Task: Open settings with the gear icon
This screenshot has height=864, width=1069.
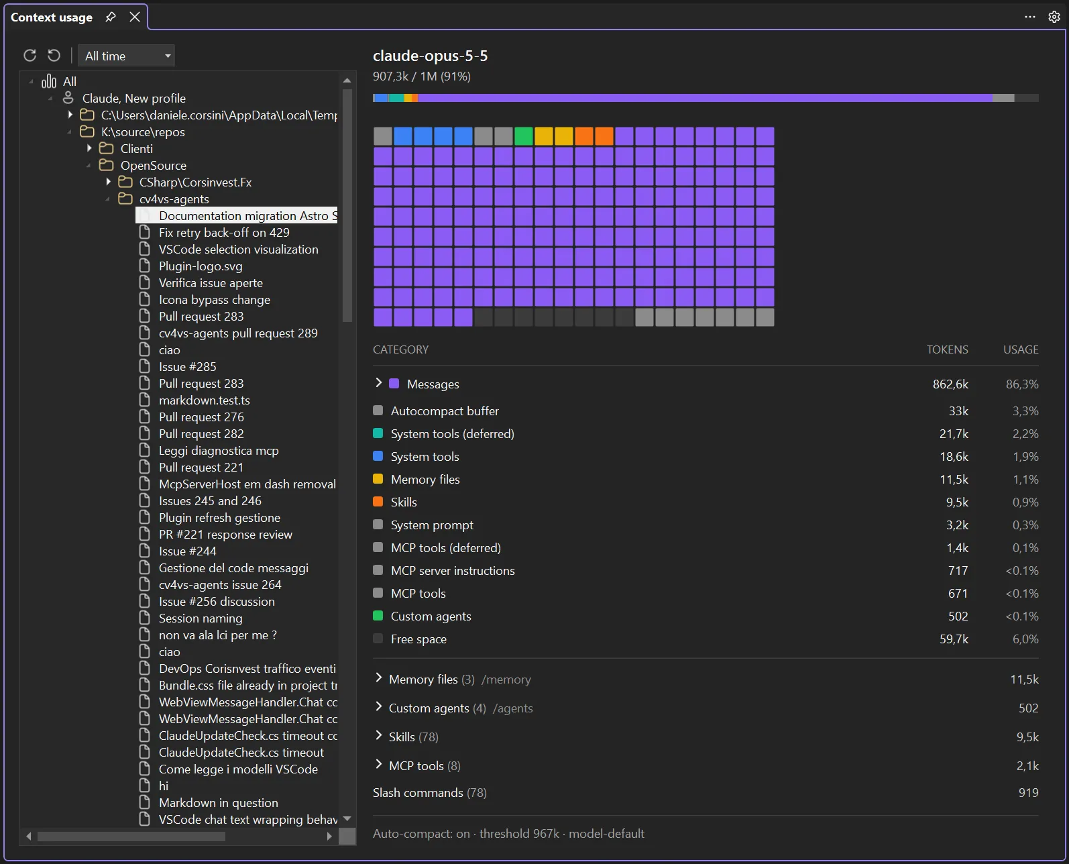Action: [1054, 17]
